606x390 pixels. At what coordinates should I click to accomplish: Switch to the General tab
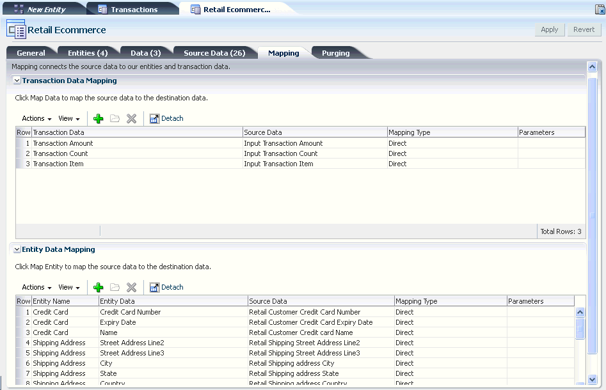tap(31, 53)
